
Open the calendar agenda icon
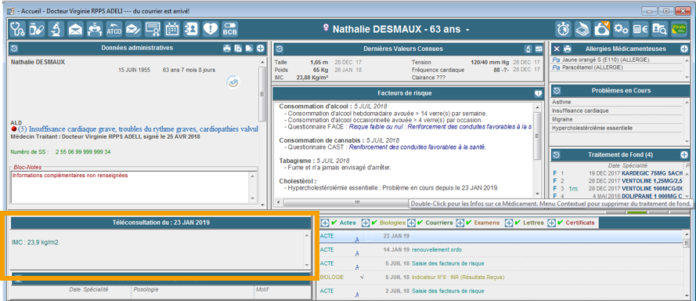(x=171, y=29)
